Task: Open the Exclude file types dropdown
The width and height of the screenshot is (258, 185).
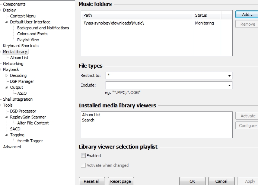Action: pyautogui.click(x=229, y=85)
